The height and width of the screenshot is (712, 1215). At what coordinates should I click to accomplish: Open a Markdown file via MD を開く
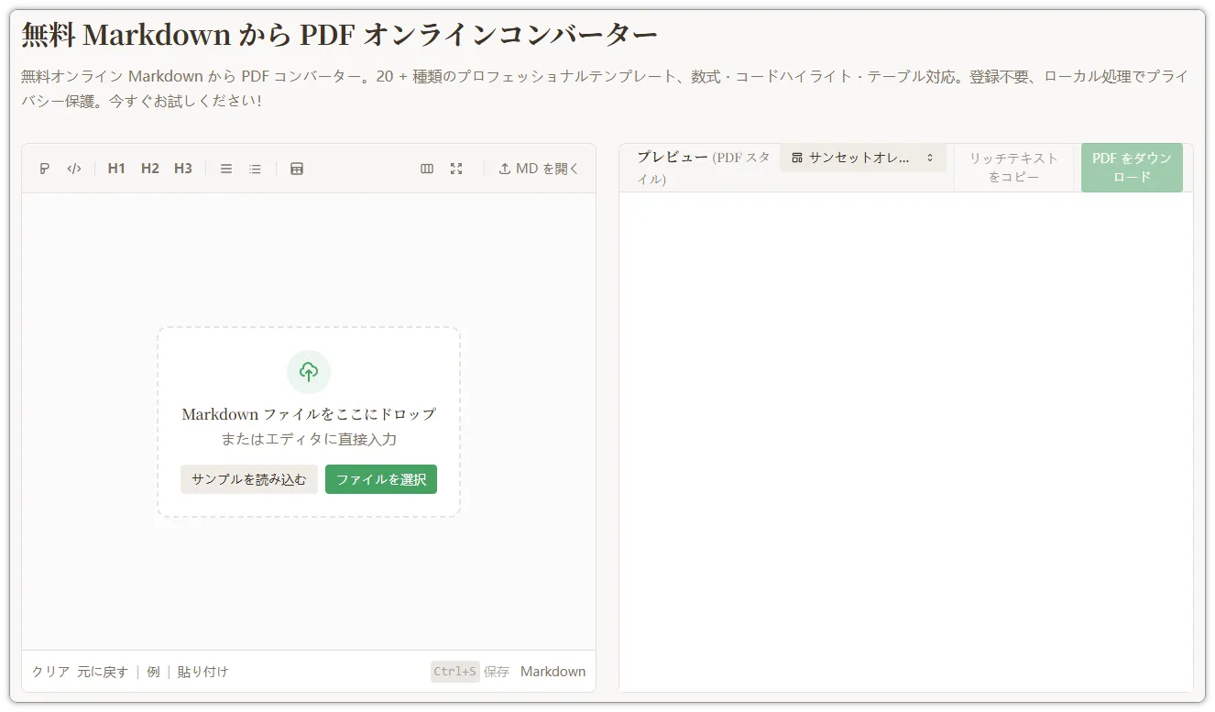pos(538,168)
